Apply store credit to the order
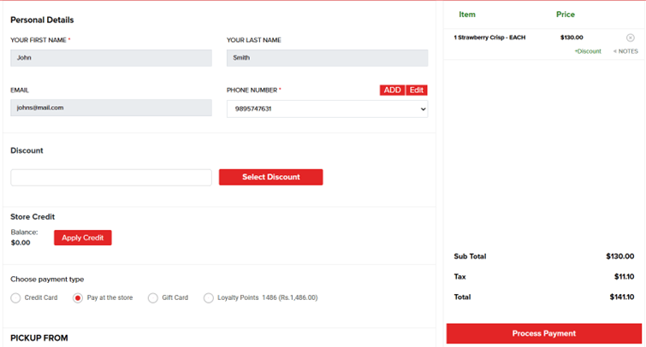The width and height of the screenshot is (646, 347). click(82, 238)
